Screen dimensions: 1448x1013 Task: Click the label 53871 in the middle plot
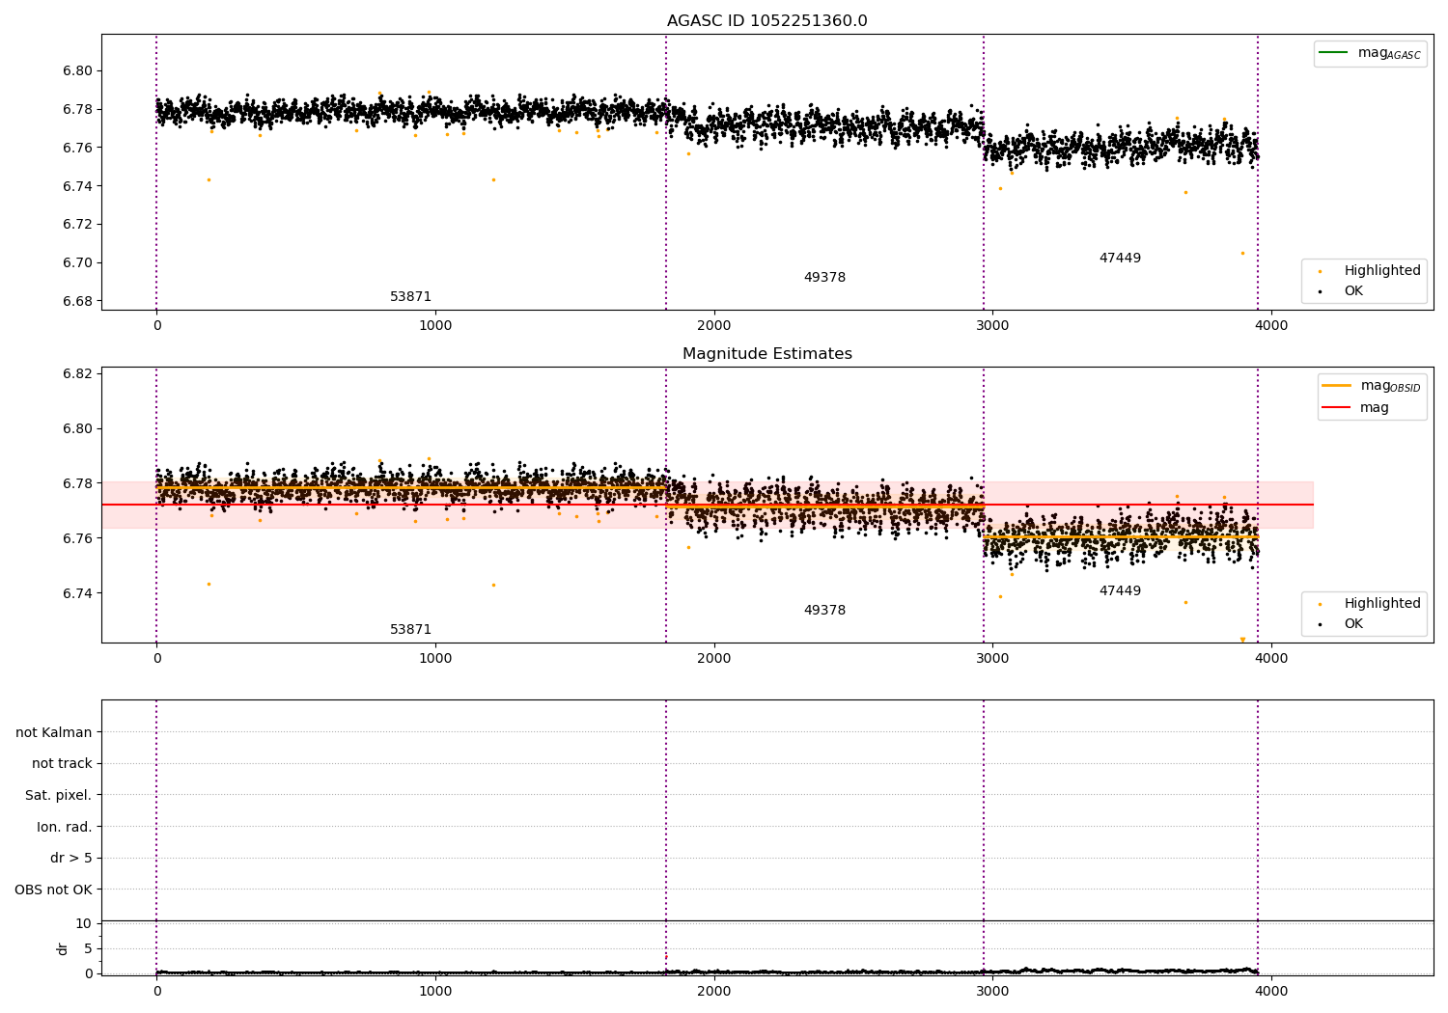coord(411,630)
